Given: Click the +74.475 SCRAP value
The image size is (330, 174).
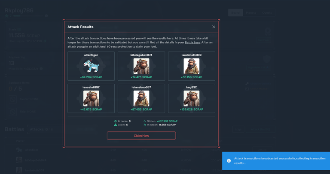Looking at the screenshot, I should tap(141, 77).
